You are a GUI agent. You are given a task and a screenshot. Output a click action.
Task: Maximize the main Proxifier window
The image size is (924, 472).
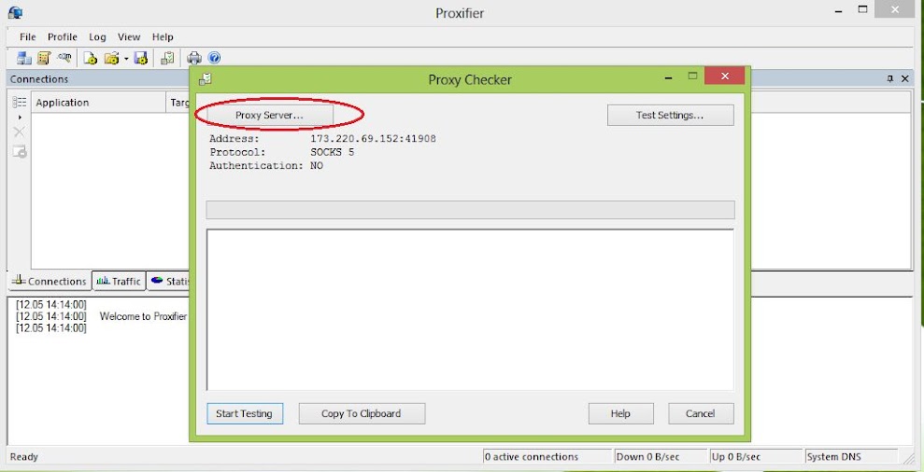[x=862, y=10]
